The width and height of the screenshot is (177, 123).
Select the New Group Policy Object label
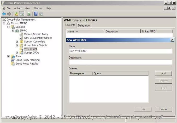(x=38, y=38)
